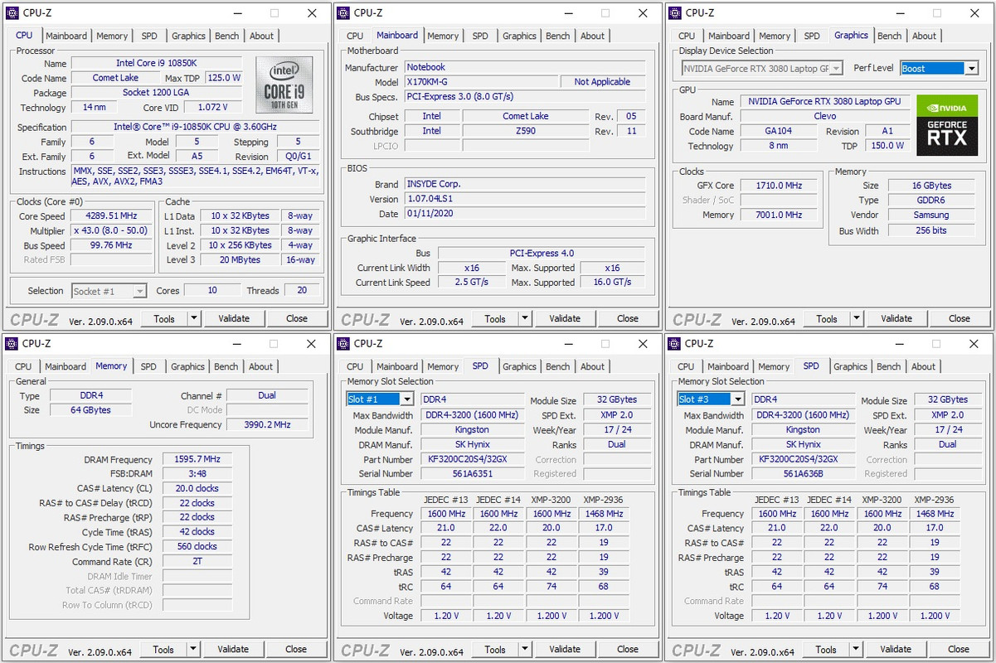Open Tools dropdown arrow in the Mainboard window
This screenshot has height=663, width=996.
pos(525,318)
